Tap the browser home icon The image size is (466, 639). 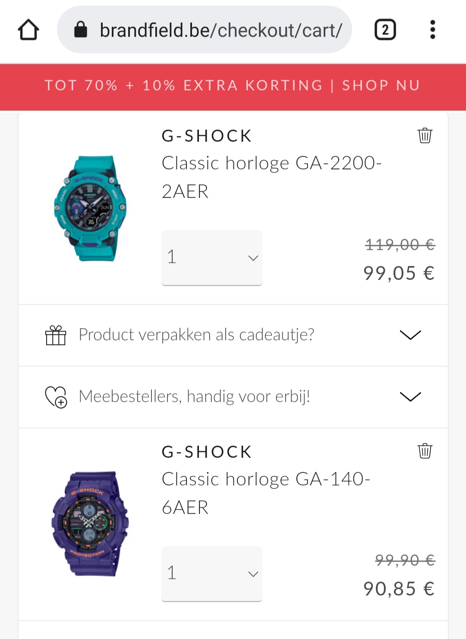pyautogui.click(x=28, y=30)
